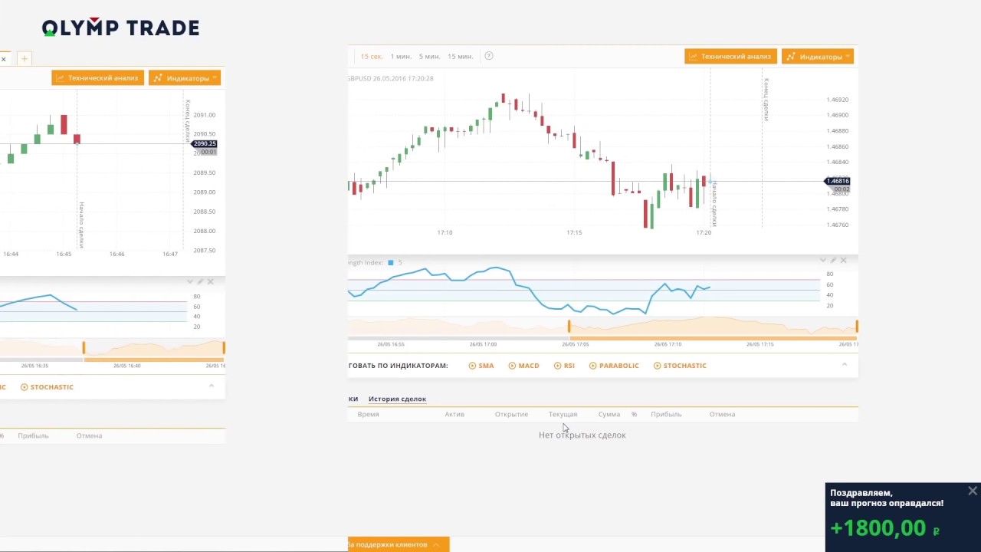Screen dimensions: 981x552
Task: Collapse RSI indicator panel in right window
Action: tap(823, 261)
